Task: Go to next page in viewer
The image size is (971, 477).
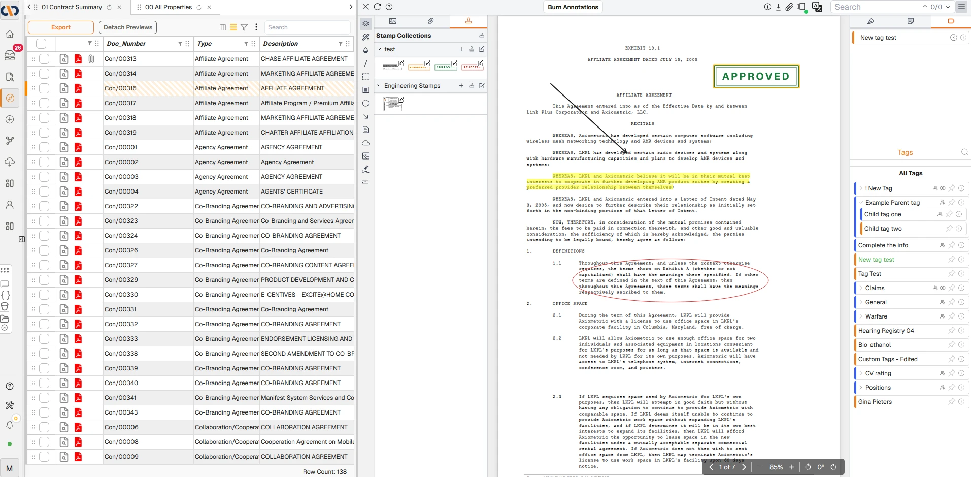Action: [744, 467]
